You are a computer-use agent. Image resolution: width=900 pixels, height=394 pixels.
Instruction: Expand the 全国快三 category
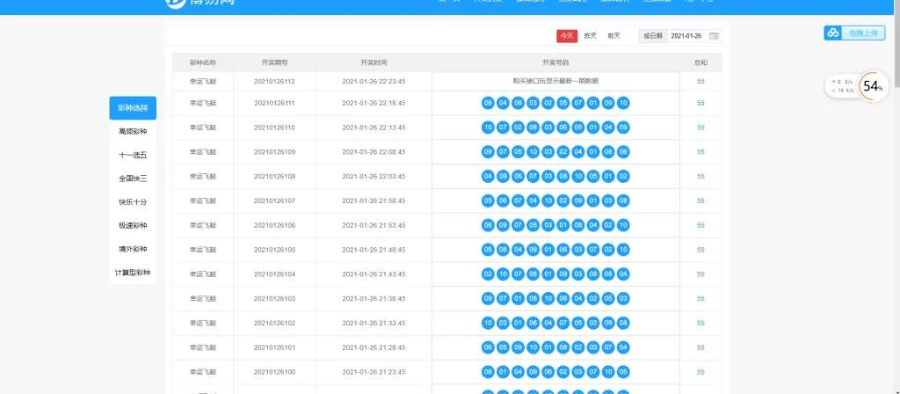tap(133, 179)
